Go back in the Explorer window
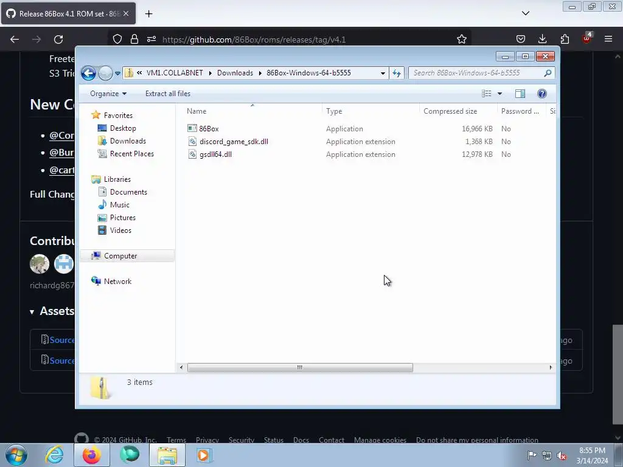The width and height of the screenshot is (623, 467). click(88, 73)
